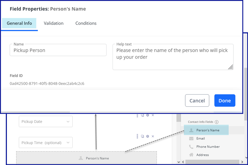The width and height of the screenshot is (248, 165).
Task: Select the General Info tab
Action: (x=19, y=23)
